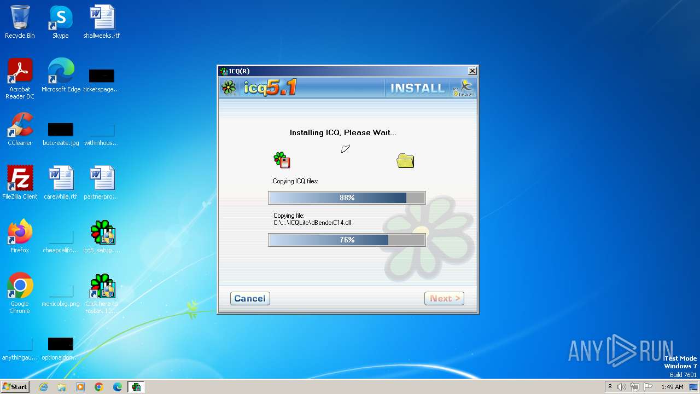Click the 1:49 AM taskbar clock
Image resolution: width=700 pixels, height=394 pixels.
click(672, 387)
